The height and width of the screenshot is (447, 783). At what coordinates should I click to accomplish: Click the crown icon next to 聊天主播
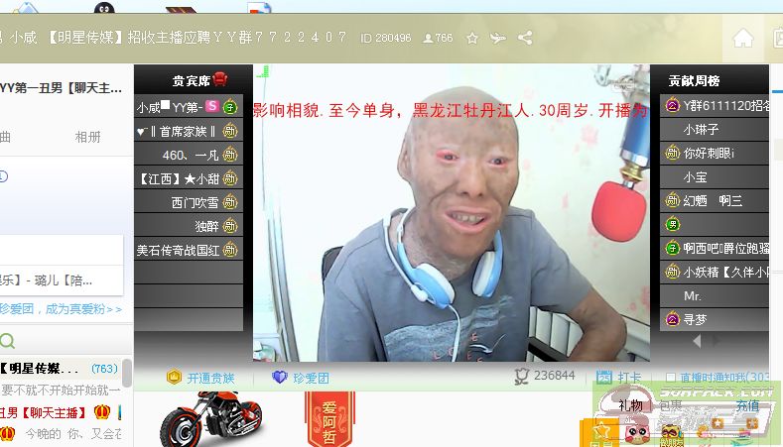(x=102, y=412)
